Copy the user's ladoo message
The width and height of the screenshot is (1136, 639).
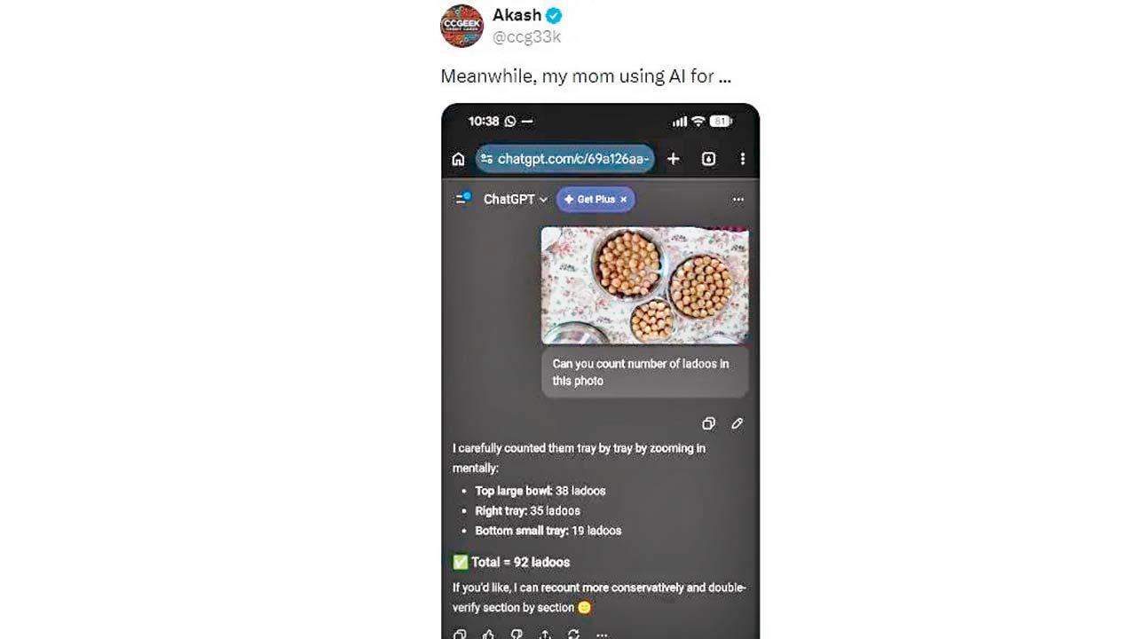(x=708, y=423)
